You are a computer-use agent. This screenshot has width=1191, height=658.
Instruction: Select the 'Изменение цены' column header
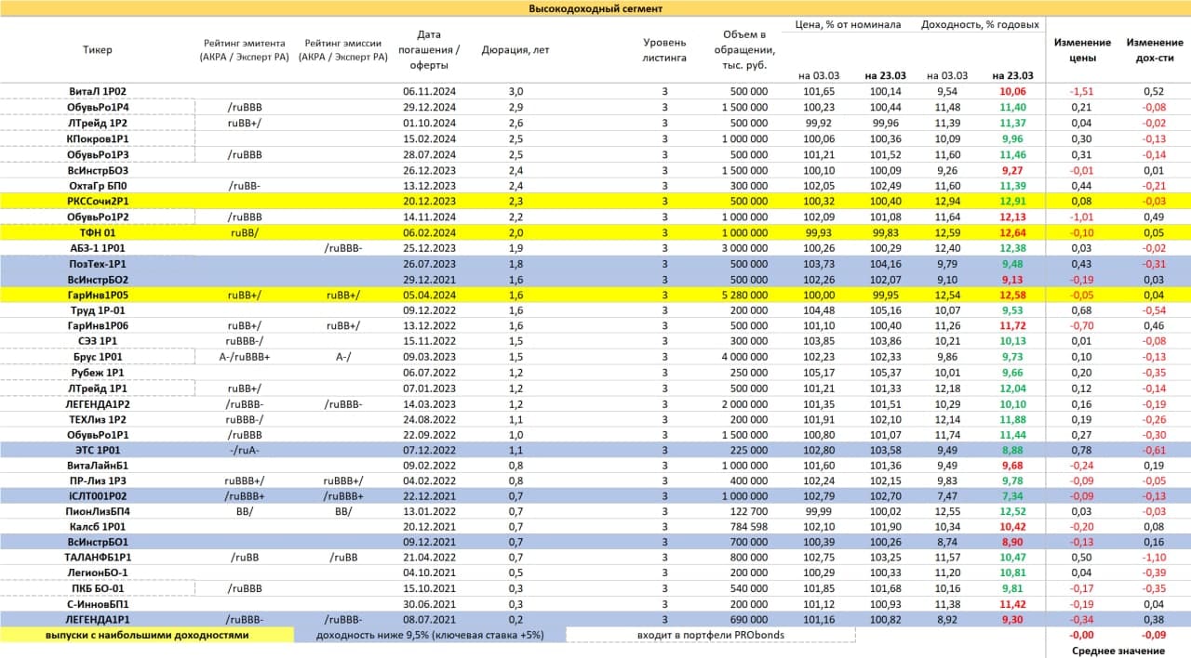point(1082,50)
